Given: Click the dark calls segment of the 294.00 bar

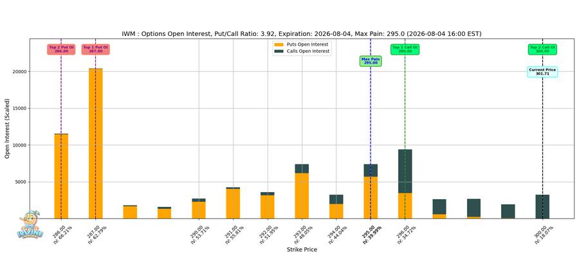Looking at the screenshot, I should click(x=336, y=199).
